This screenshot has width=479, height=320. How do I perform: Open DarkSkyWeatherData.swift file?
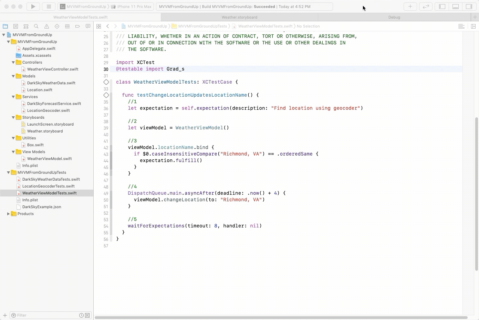[51, 83]
